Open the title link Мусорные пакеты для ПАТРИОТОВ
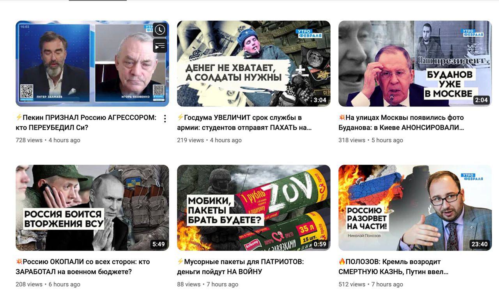This screenshot has width=499, height=300. tap(241, 267)
